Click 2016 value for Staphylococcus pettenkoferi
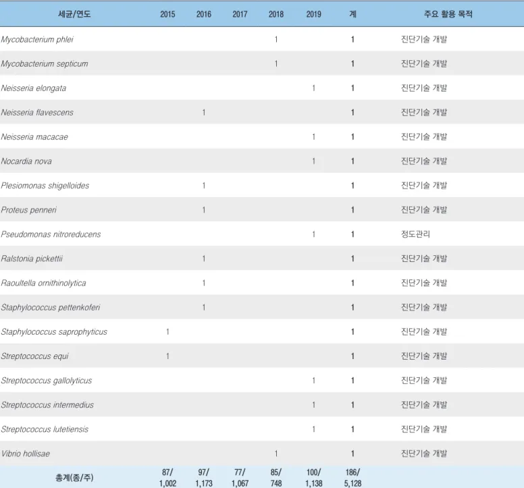This screenshot has width=524, height=488. (x=203, y=308)
